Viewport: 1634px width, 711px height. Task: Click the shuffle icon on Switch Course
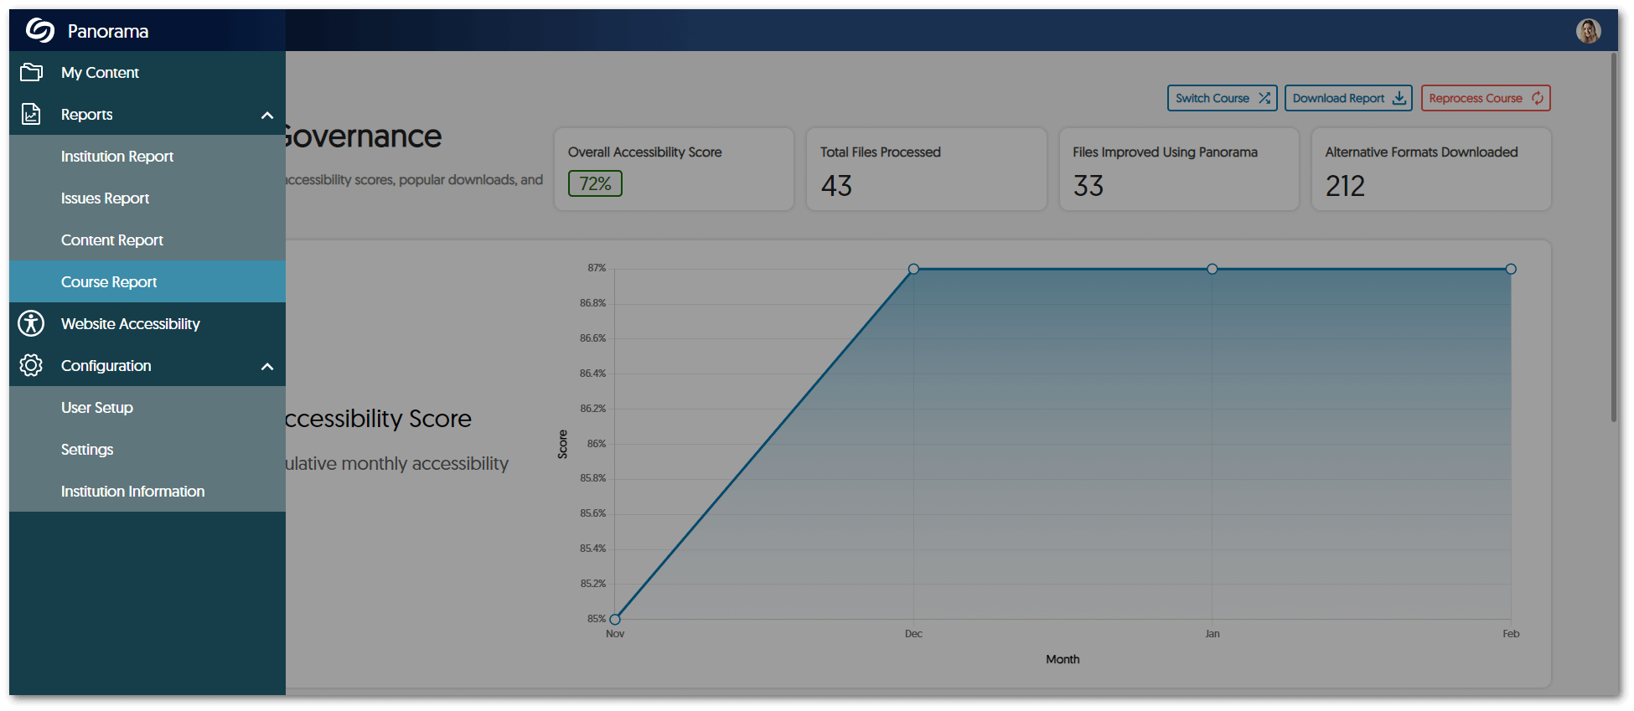click(1264, 98)
